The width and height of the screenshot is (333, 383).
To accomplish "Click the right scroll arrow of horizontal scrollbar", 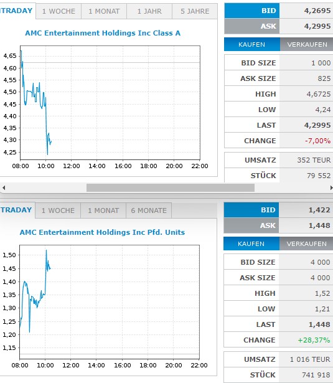I will [x=331, y=188].
